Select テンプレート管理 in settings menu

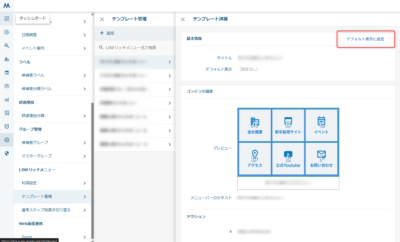(x=52, y=196)
